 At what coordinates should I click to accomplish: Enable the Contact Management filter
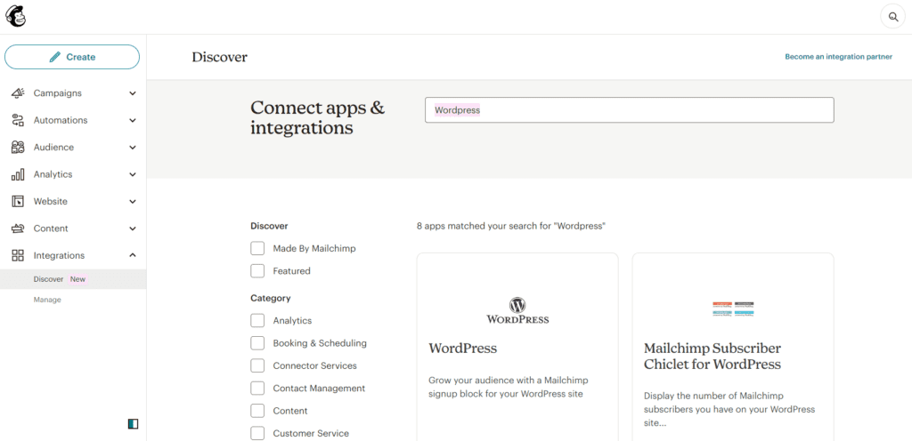click(257, 389)
